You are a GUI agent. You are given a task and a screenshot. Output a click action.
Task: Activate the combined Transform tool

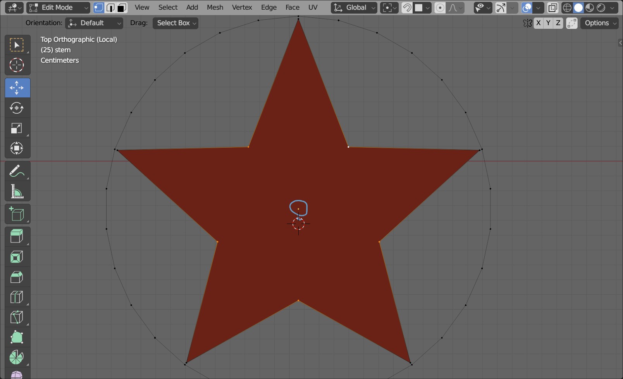tap(17, 148)
